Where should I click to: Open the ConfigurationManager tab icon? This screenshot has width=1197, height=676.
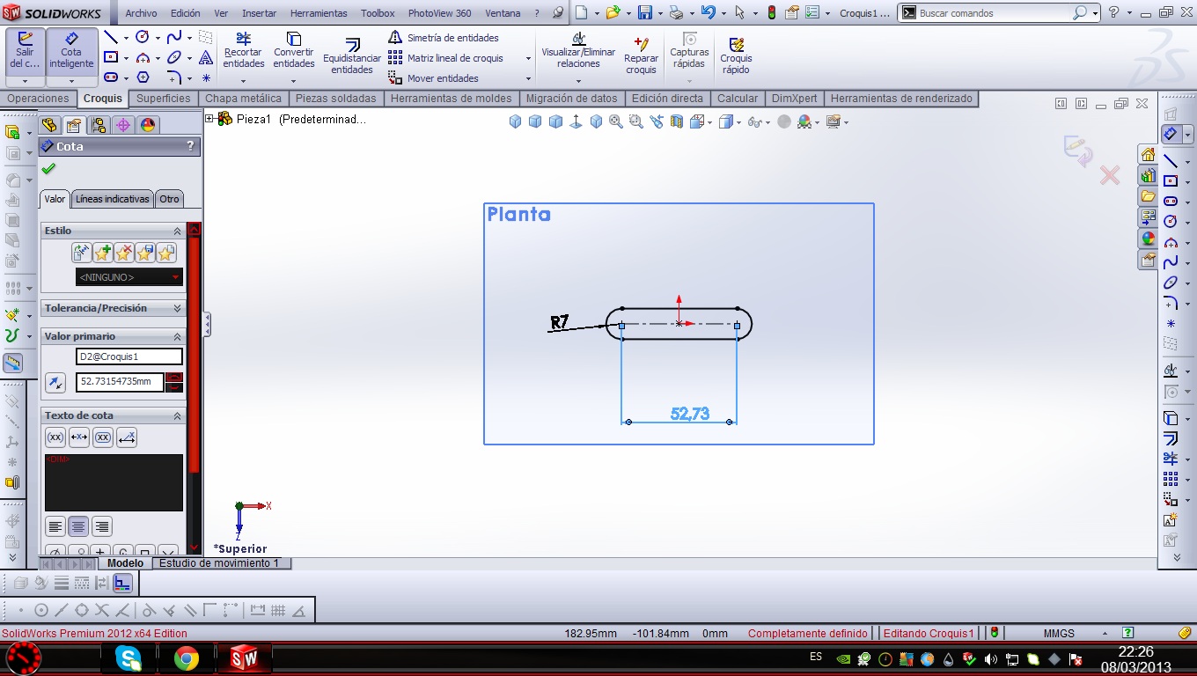click(x=99, y=125)
